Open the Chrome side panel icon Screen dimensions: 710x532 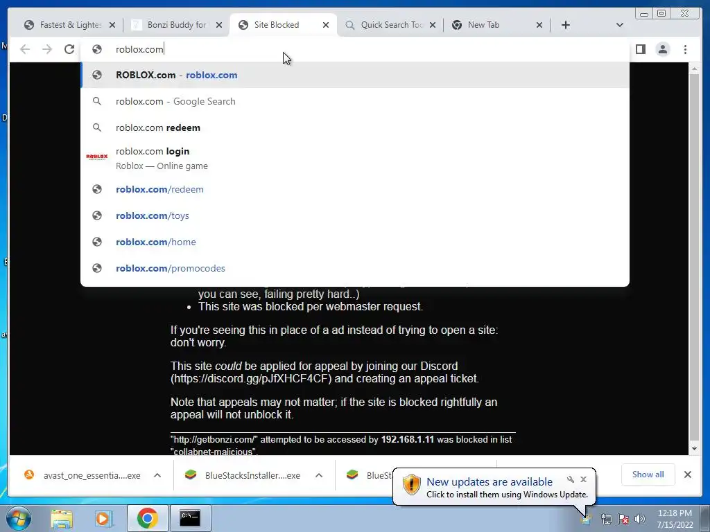coord(640,49)
